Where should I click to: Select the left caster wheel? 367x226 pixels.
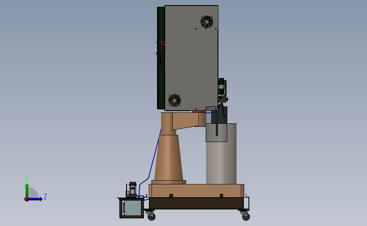pos(151,216)
